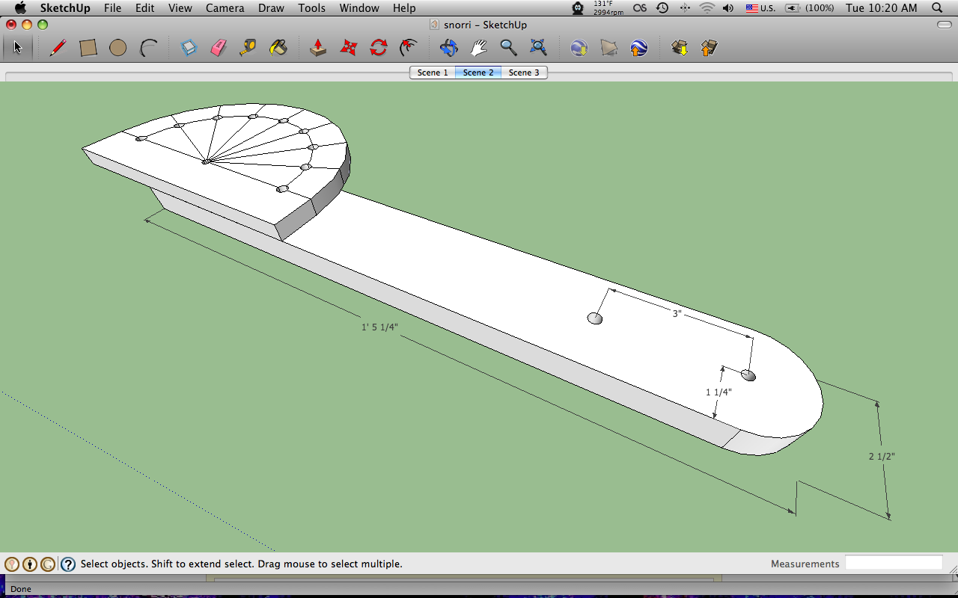Select the Push/Pull tool
958x598 pixels.
(318, 48)
